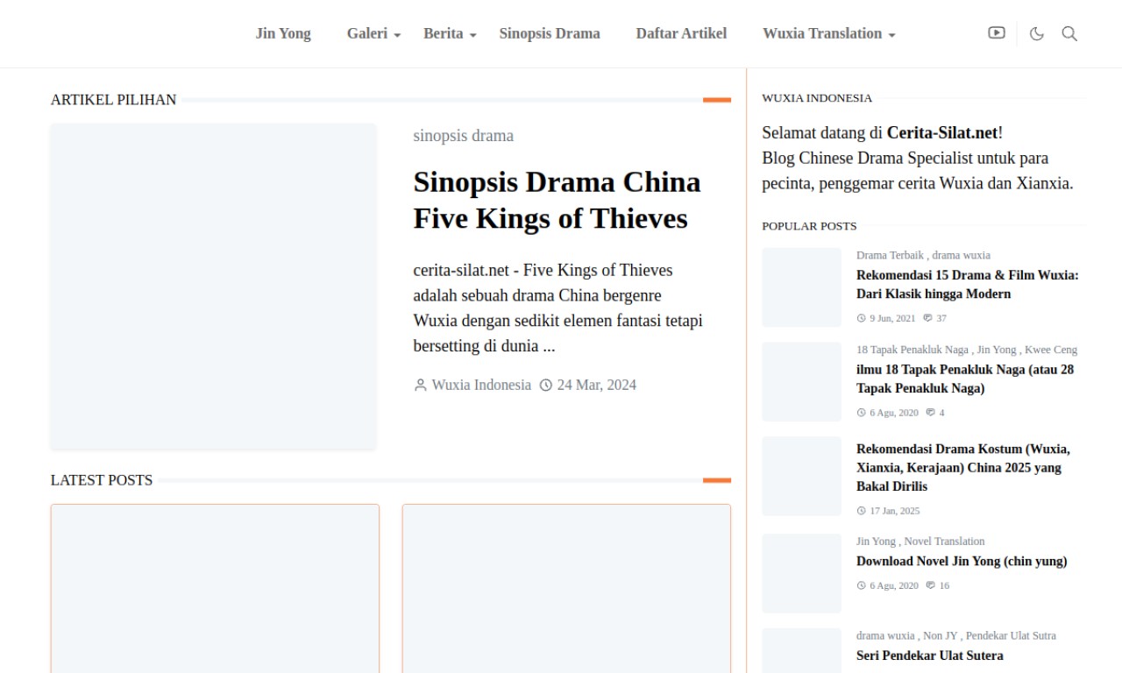Open Download Novel Jin Yong post
1122x673 pixels.
pyautogui.click(x=962, y=562)
